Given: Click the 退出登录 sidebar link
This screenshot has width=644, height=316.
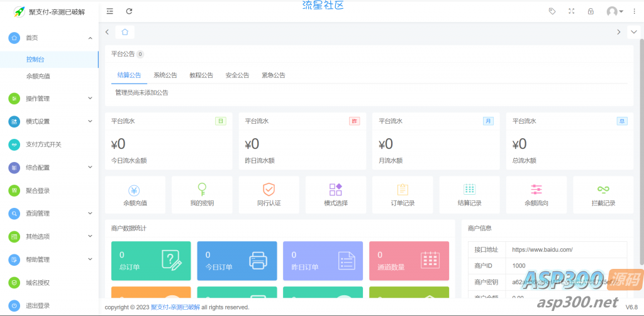Looking at the screenshot, I should [x=38, y=306].
